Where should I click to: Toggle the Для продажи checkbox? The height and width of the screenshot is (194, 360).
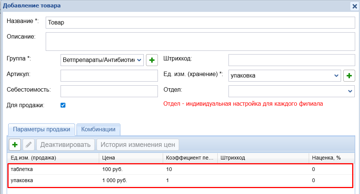point(63,105)
